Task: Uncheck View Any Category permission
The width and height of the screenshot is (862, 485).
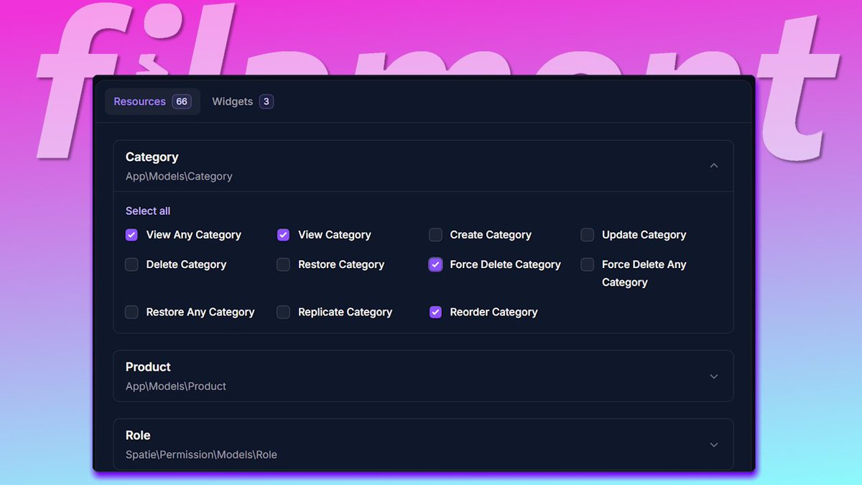Action: 131,235
